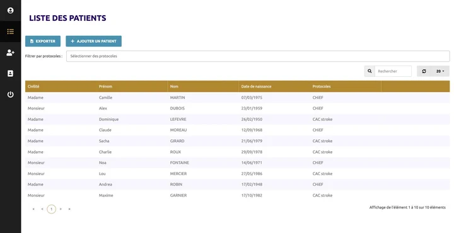Click birth date 12/09/1968
The height and width of the screenshot is (233, 454).
pyautogui.click(x=252, y=130)
